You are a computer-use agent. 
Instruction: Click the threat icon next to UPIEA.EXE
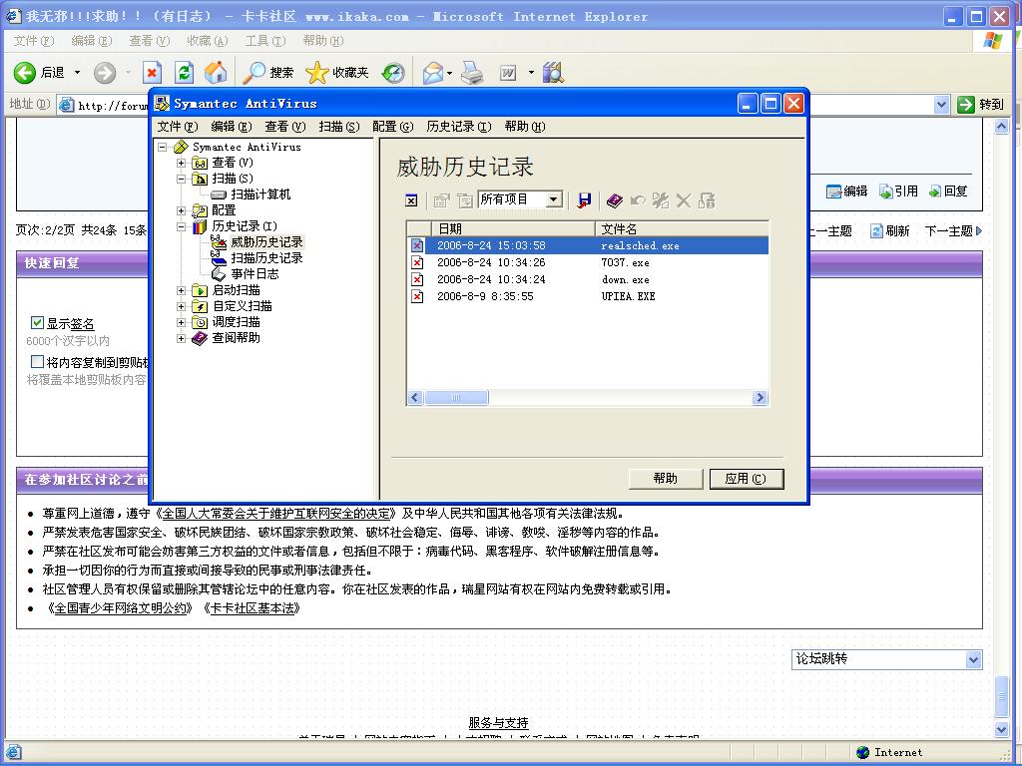point(417,296)
